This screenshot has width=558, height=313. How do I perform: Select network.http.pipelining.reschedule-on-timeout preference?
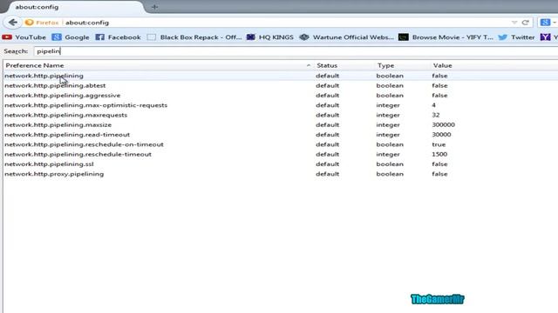click(x=84, y=144)
